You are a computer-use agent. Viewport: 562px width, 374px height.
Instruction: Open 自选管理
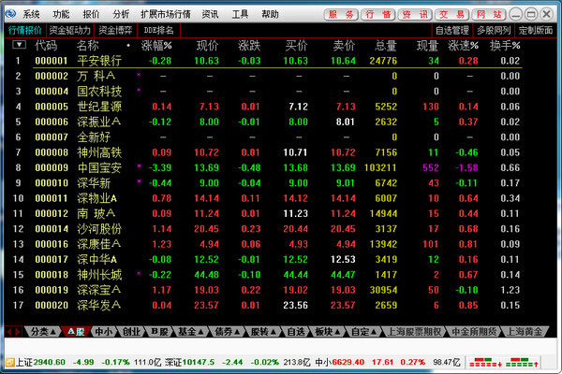tap(452, 31)
